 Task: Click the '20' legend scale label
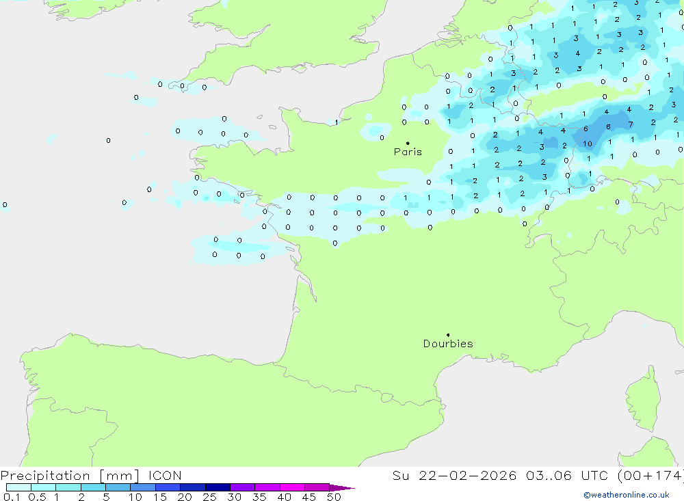tap(185, 497)
